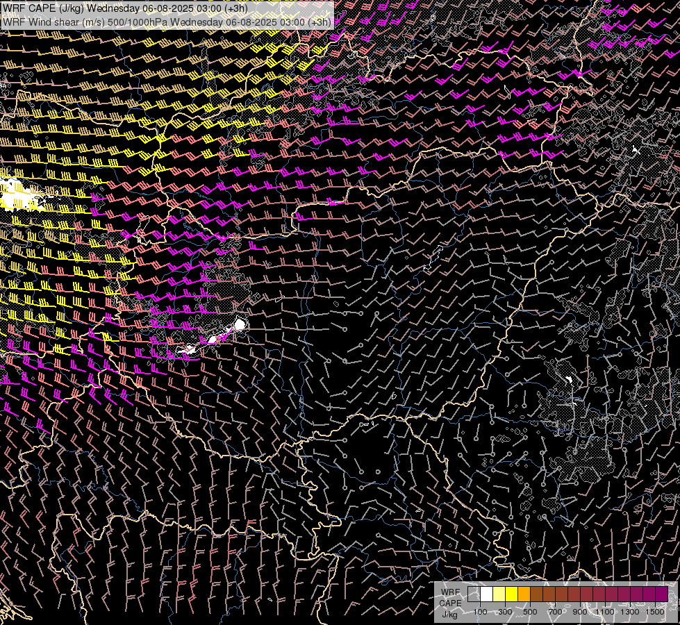
Task: Click the legend value '500'
Action: (x=530, y=612)
